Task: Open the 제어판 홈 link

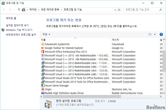Action: pos(11,18)
